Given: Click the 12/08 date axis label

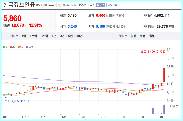Looking at the screenshot, I should tap(83, 117).
